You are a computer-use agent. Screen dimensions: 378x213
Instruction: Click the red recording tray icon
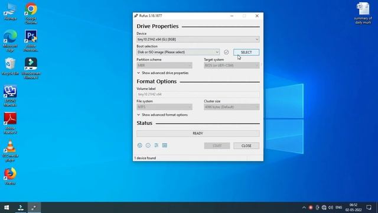311,208
